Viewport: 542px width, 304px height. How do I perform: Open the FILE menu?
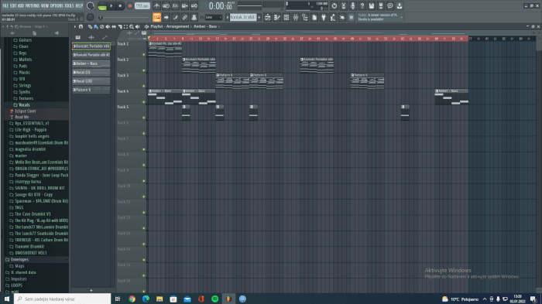5,6
